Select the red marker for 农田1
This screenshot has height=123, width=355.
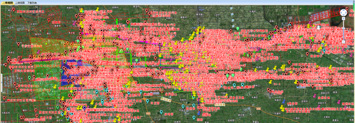(x=313, y=86)
